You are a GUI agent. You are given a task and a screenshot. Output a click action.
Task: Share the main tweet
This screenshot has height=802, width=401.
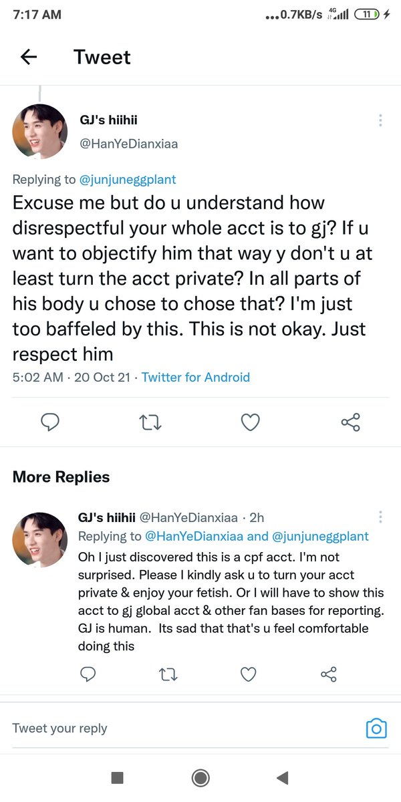[x=350, y=422]
